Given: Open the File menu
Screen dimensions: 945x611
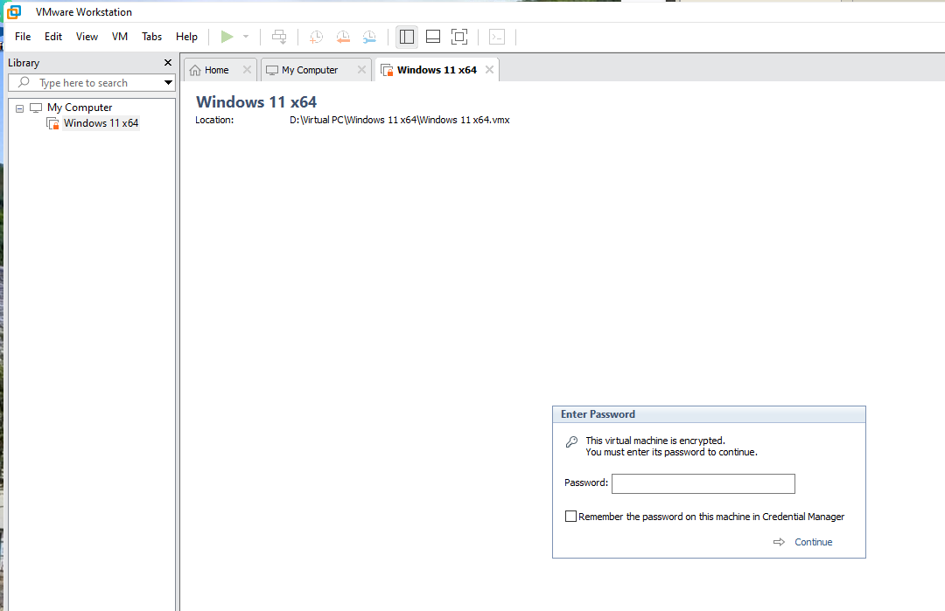Looking at the screenshot, I should [x=23, y=37].
